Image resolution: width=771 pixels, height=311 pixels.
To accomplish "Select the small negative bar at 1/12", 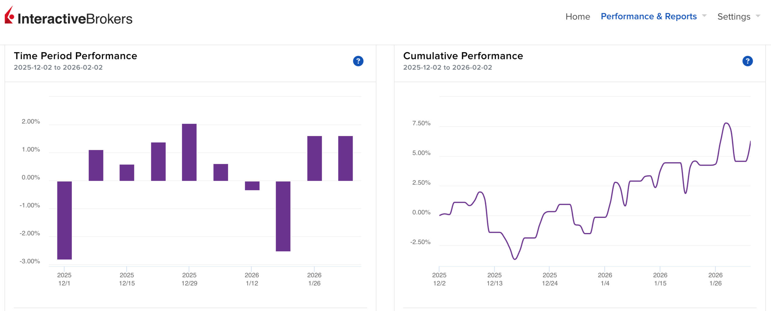I will (x=252, y=186).
